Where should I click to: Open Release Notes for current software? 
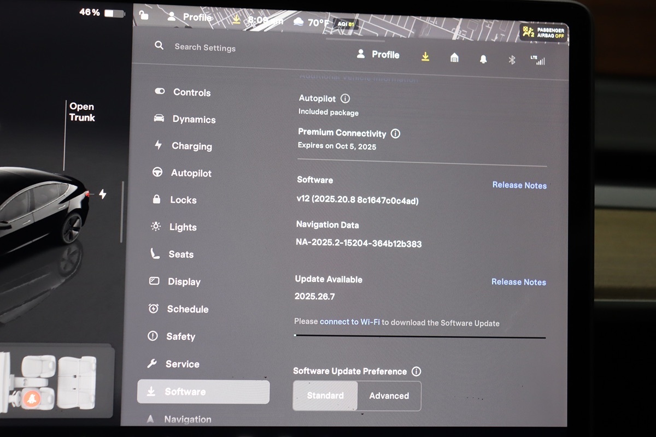click(x=519, y=185)
